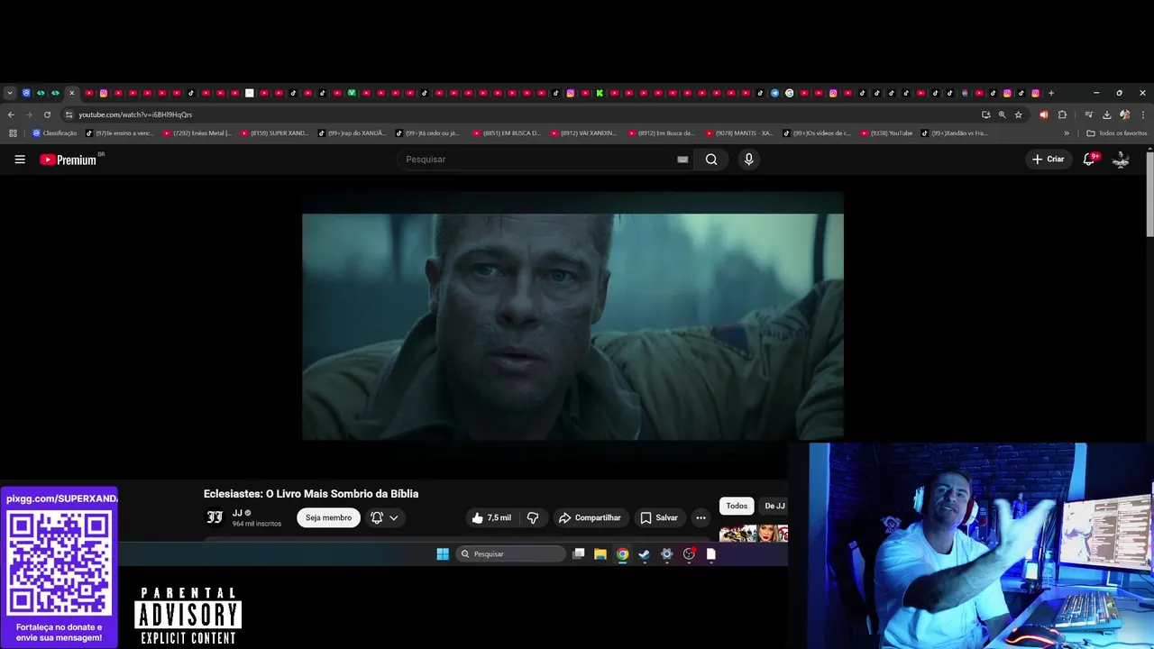The width and height of the screenshot is (1154, 649).
Task: Open Task View in the taskbar
Action: coord(578,553)
